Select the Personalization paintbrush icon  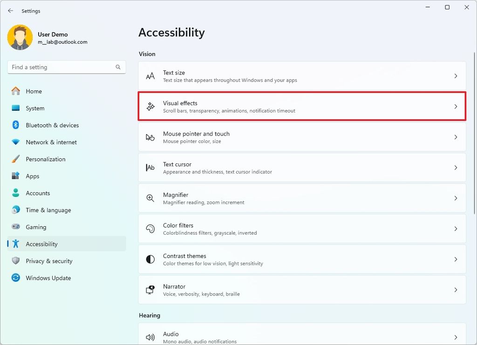coord(17,159)
